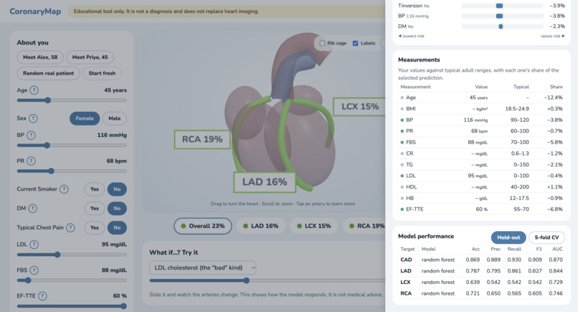Set Typical Chest Pain to No
The image size is (578, 312).
[117, 227]
